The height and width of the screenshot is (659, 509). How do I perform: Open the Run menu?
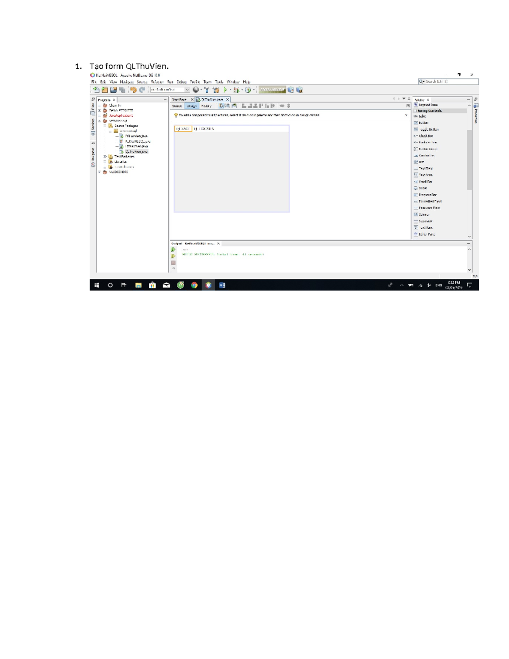coord(170,82)
